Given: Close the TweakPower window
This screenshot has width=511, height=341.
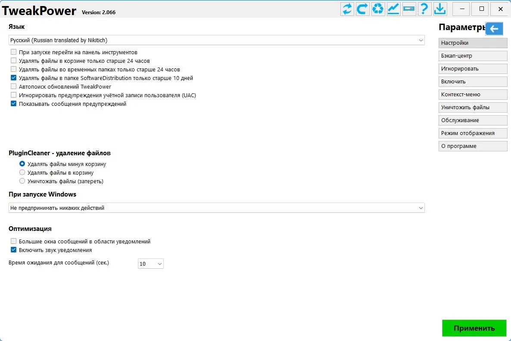Looking at the screenshot, I should pyautogui.click(x=501, y=9).
